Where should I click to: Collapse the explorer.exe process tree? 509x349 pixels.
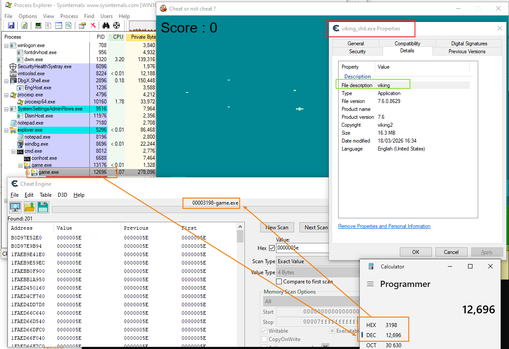point(6,130)
